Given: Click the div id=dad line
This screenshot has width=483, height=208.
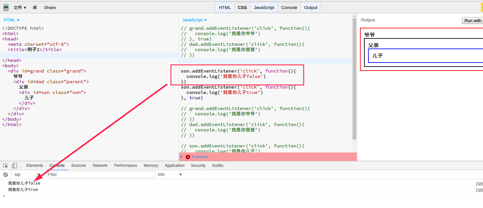Looking at the screenshot, I should [51, 82].
